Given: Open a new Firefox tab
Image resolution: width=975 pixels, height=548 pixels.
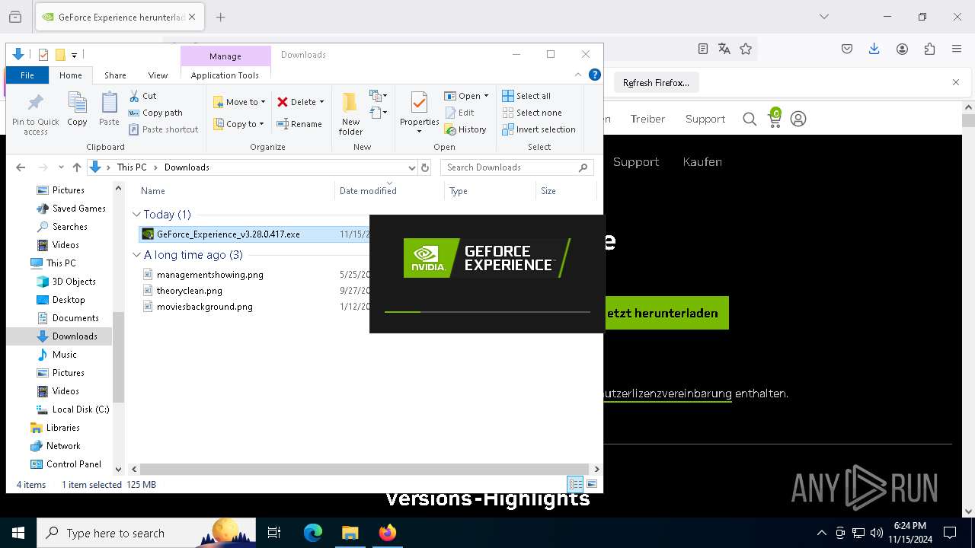Looking at the screenshot, I should point(220,17).
